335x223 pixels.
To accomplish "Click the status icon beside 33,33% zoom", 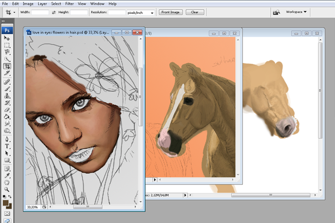I will point(44,207).
